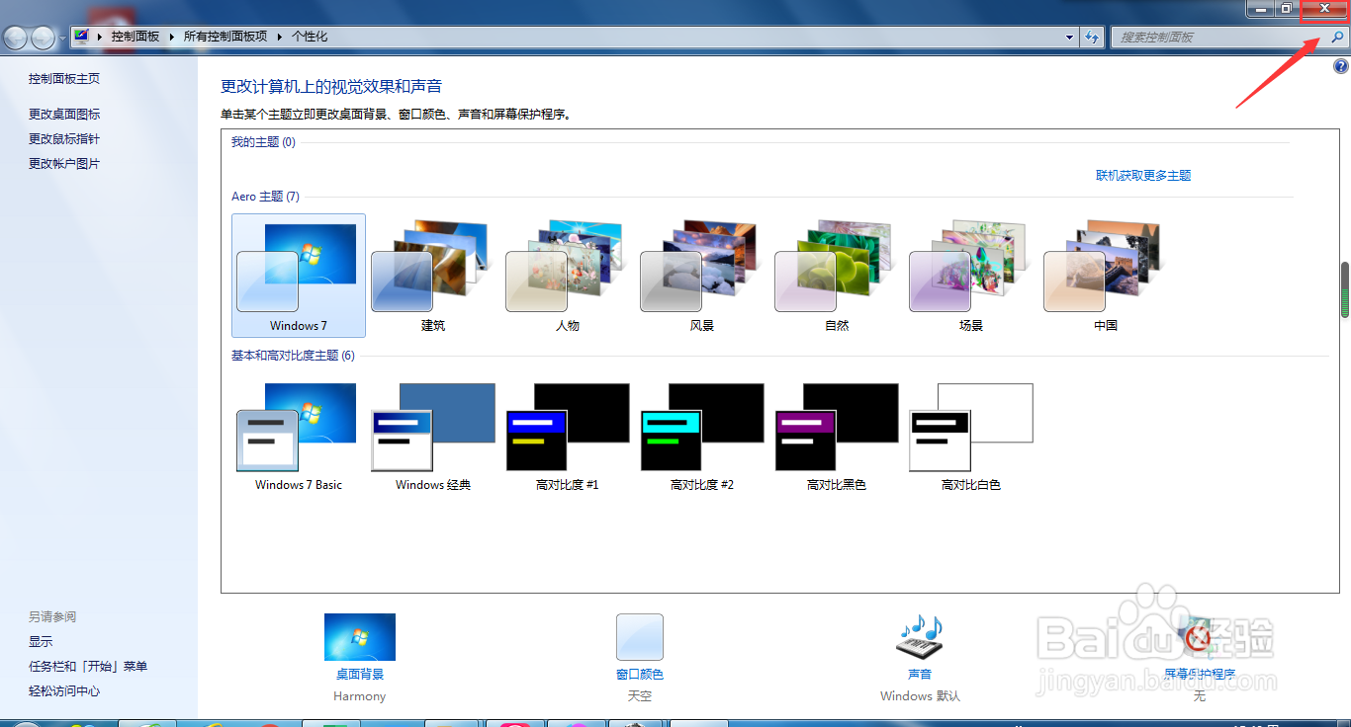
Task: Open 控制面板主页 link
Action: click(64, 79)
